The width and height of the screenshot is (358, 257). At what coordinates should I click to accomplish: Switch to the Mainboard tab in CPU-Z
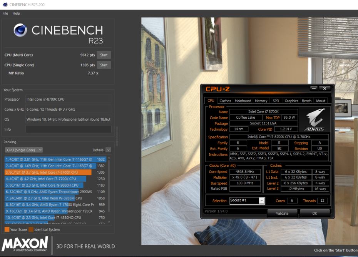coord(243,101)
